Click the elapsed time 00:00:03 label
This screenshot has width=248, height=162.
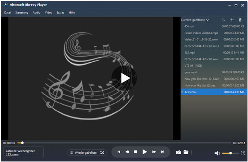coord(9,143)
